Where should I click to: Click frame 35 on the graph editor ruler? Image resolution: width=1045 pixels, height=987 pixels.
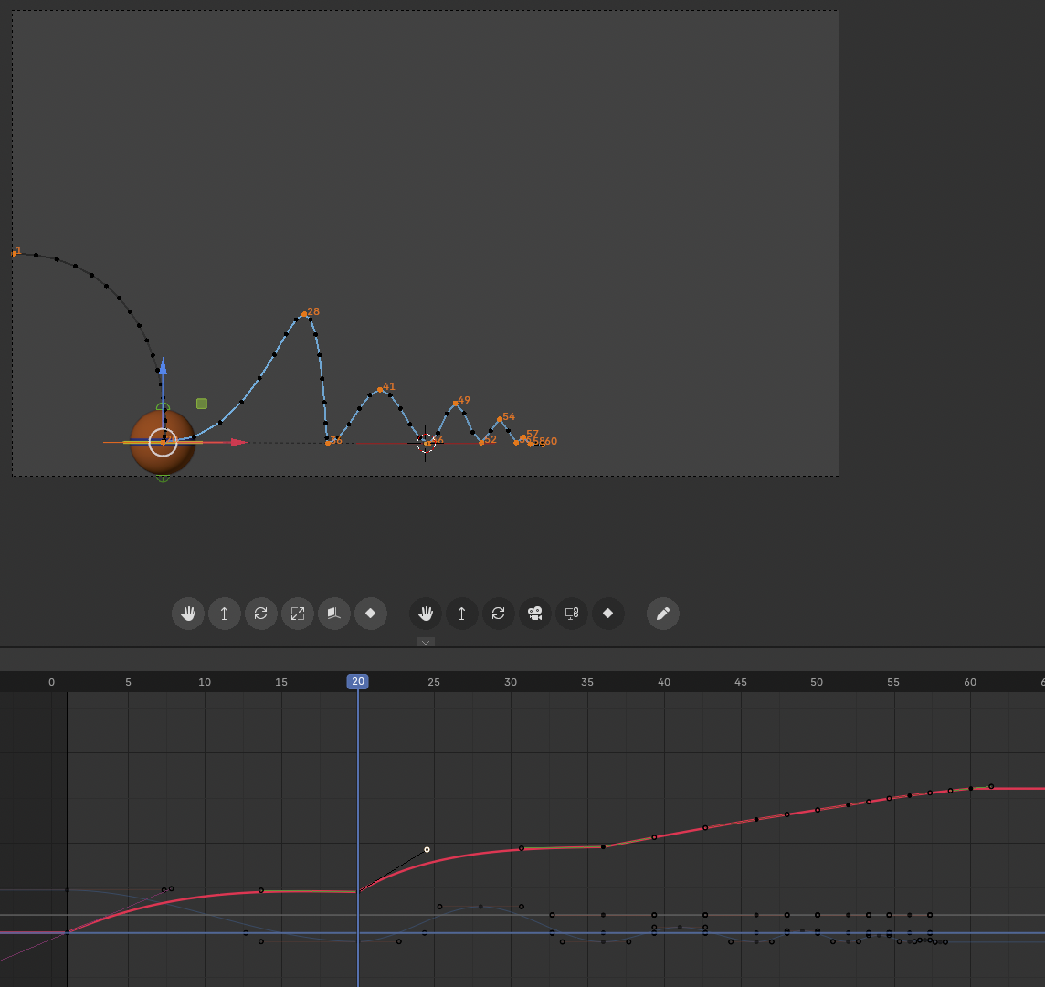(x=587, y=682)
